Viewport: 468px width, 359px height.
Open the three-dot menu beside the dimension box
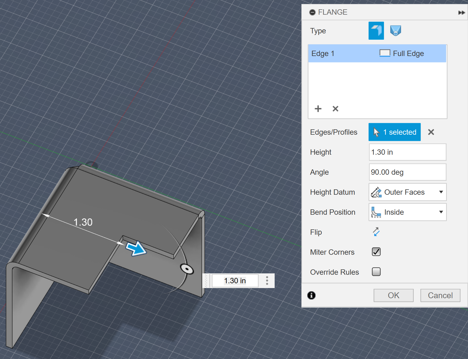point(267,281)
